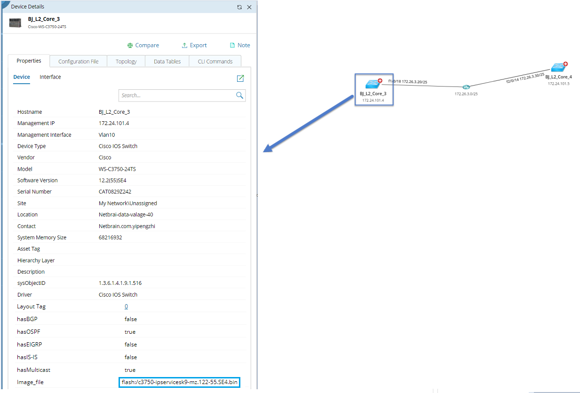Viewport: 580px width, 393px height.
Task: Expand neighbors via BJ_L2_Core_3 red plus badge
Action: (380, 80)
